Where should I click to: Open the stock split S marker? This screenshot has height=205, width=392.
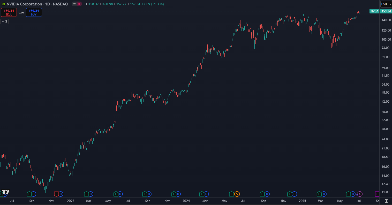237,194
